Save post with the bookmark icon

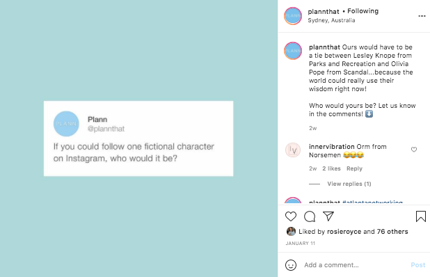[x=421, y=216]
